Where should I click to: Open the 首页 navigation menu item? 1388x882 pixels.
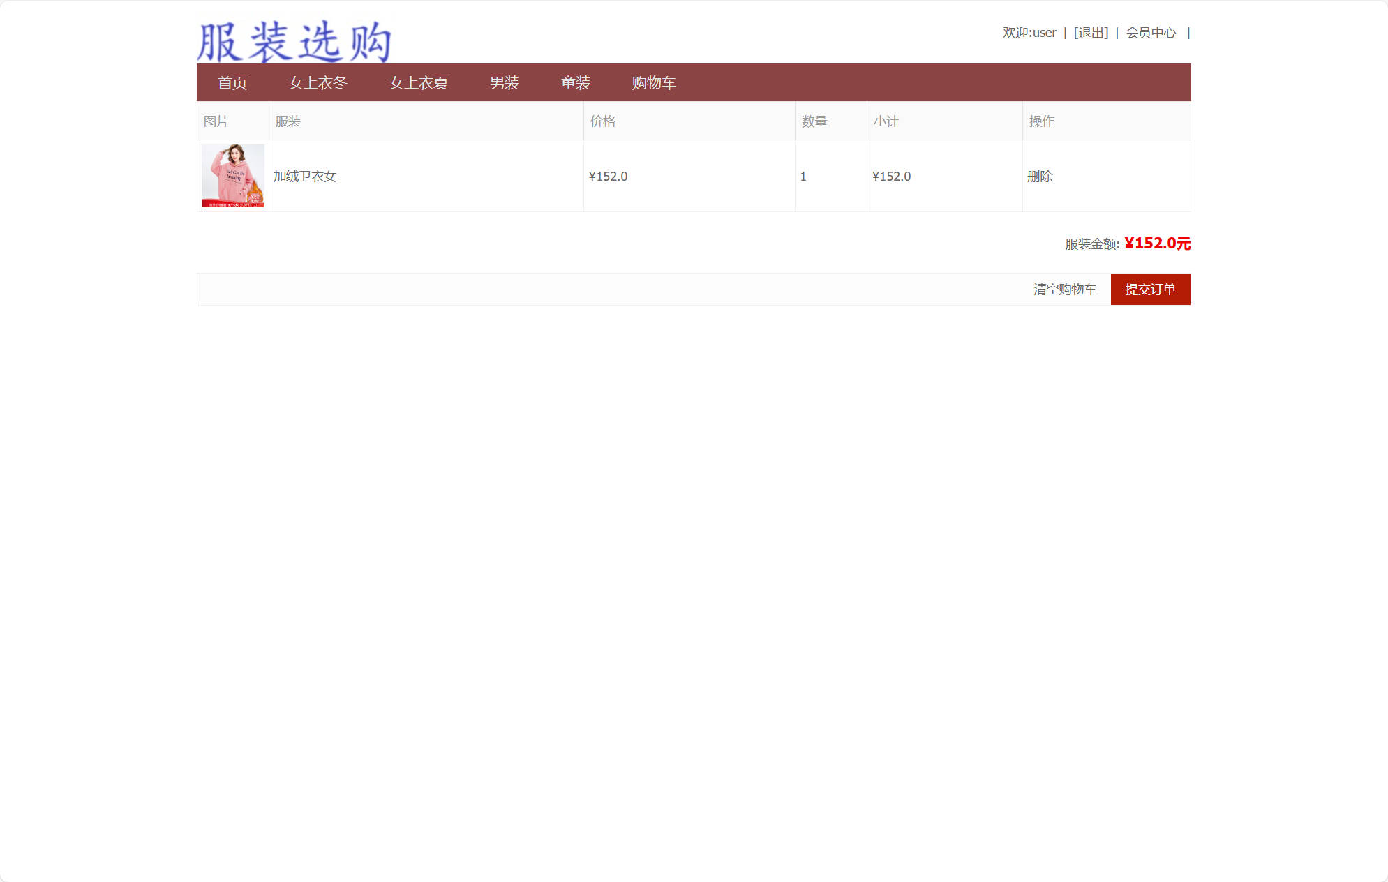[232, 82]
